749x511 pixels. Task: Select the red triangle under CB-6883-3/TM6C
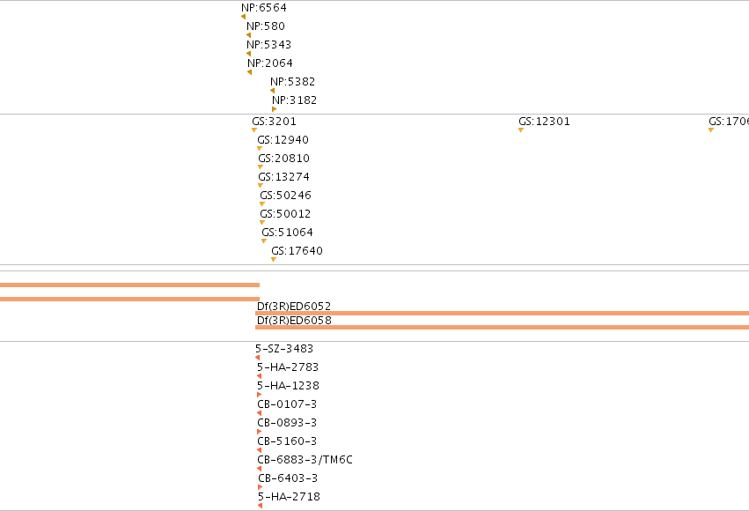260,469
